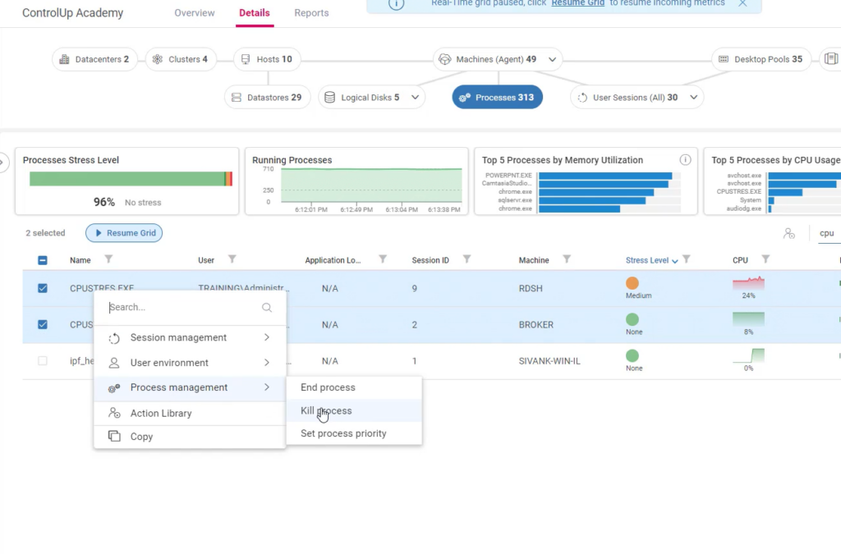Click the search magnifier in context menu
This screenshot has height=554, width=841.
[267, 308]
